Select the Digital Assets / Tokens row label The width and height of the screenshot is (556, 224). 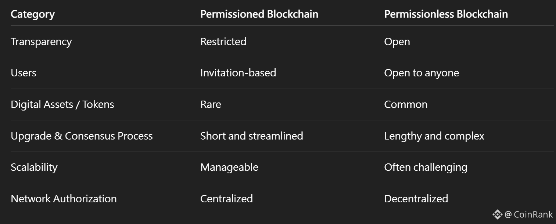62,105
